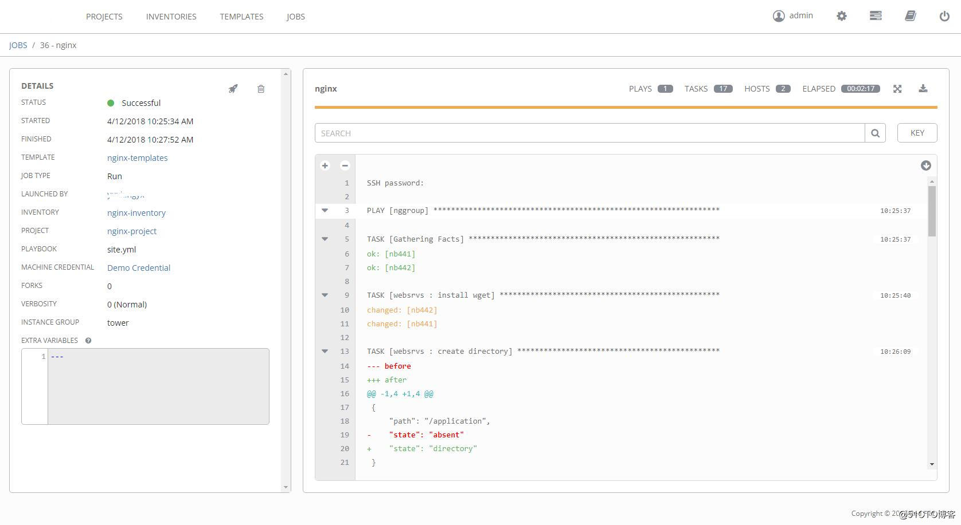The height and width of the screenshot is (525, 961).
Task: Delete job using the trash icon
Action: pos(261,89)
